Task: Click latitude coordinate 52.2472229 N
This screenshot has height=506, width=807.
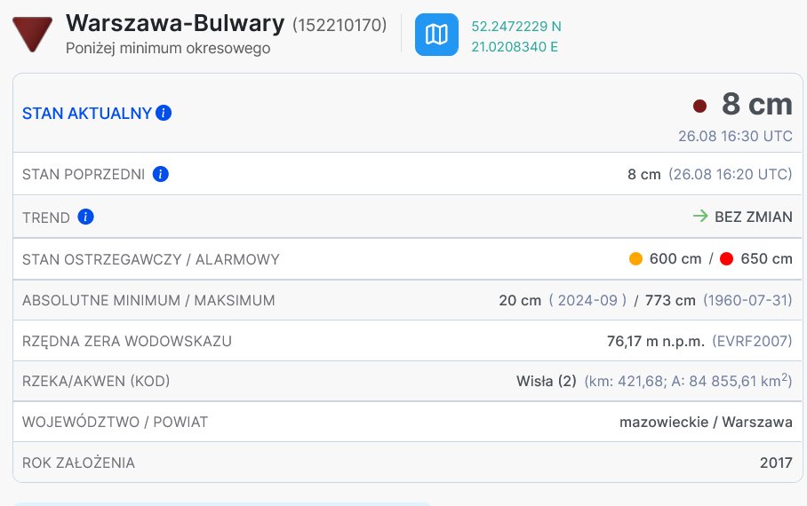Action: click(516, 27)
